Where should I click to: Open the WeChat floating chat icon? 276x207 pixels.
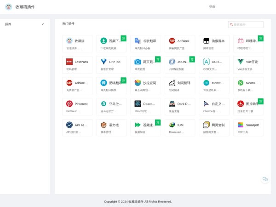(x=265, y=179)
